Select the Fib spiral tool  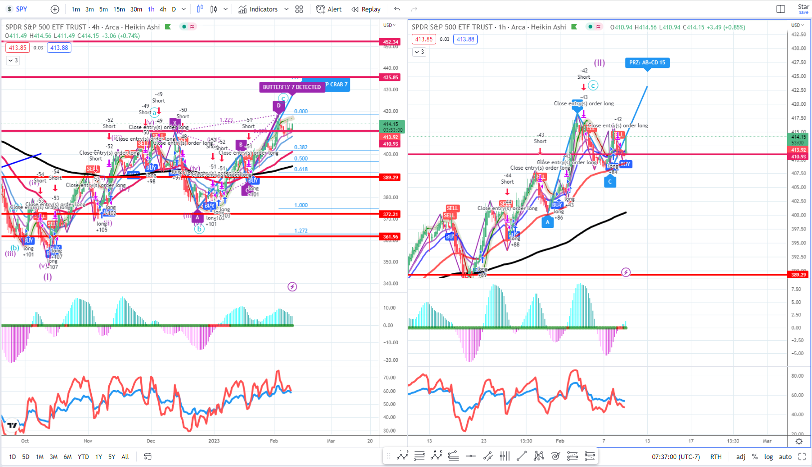[555, 456]
